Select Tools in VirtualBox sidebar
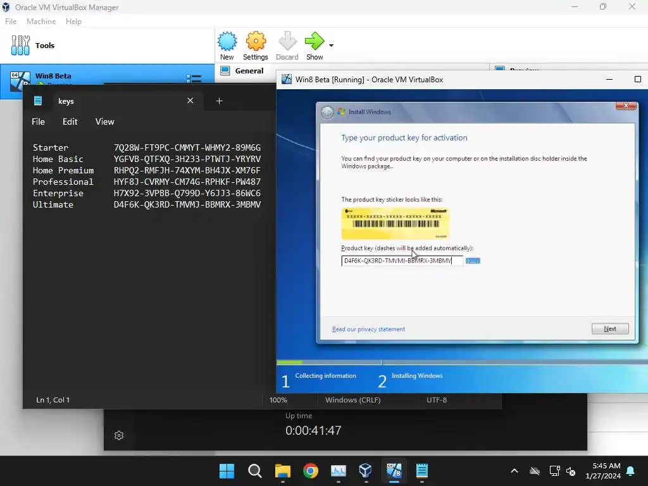Viewport: 648px width, 486px height. point(107,46)
